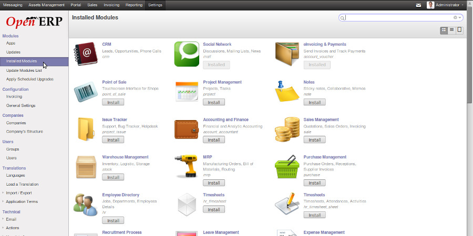Image resolution: width=473 pixels, height=236 pixels.
Task: Open the CRM address book icon
Action: click(86, 54)
